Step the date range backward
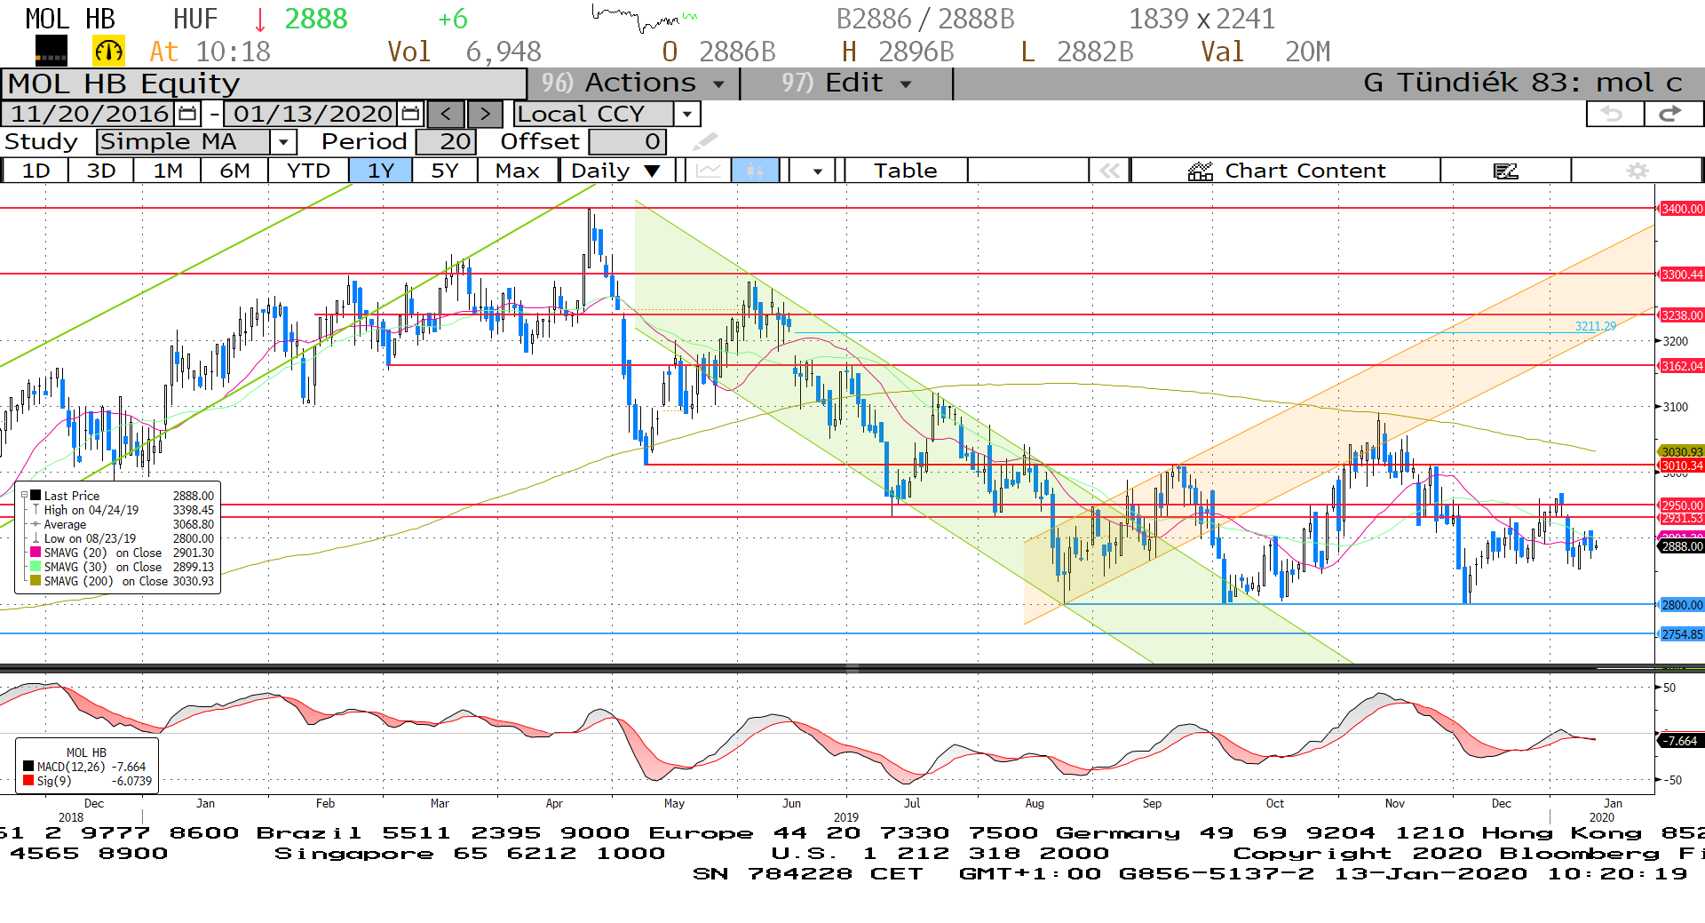This screenshot has width=1705, height=923. (446, 114)
